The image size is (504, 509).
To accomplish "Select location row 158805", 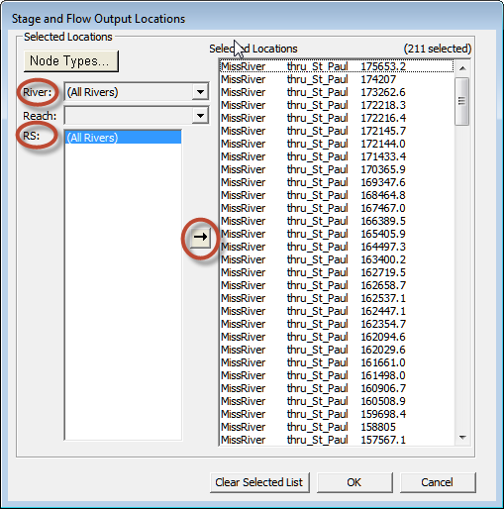I will pos(337,427).
